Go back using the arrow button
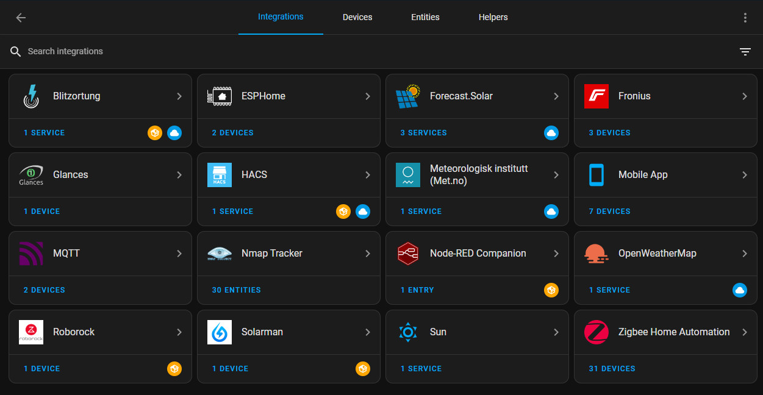Image resolution: width=763 pixels, height=395 pixels. pyautogui.click(x=21, y=18)
